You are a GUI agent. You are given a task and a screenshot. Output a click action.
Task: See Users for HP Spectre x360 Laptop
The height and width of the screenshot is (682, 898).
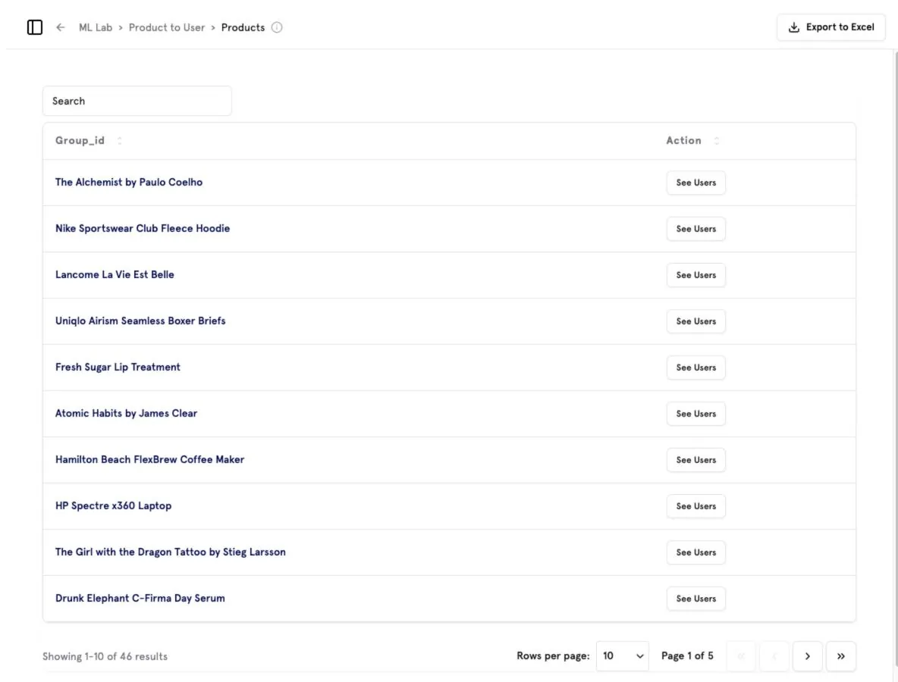[x=695, y=506]
